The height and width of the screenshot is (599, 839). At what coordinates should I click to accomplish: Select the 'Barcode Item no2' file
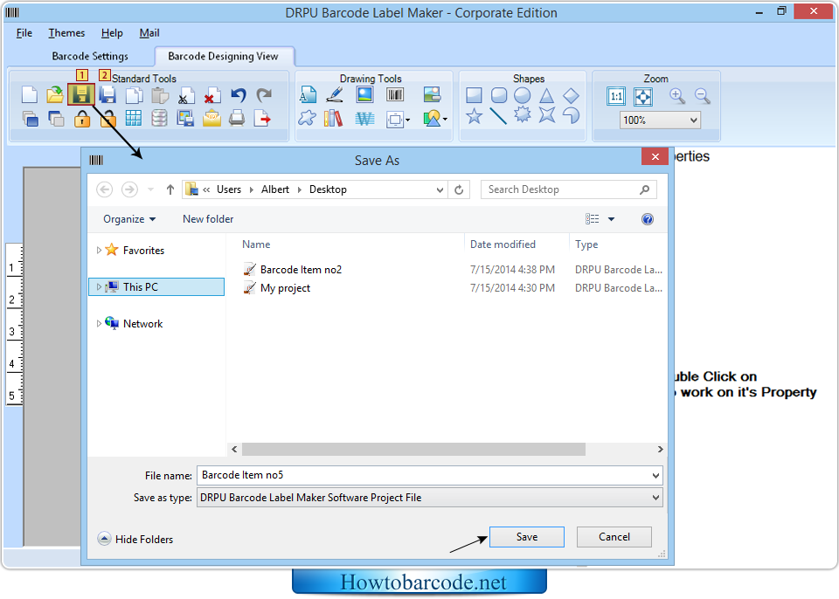(301, 270)
